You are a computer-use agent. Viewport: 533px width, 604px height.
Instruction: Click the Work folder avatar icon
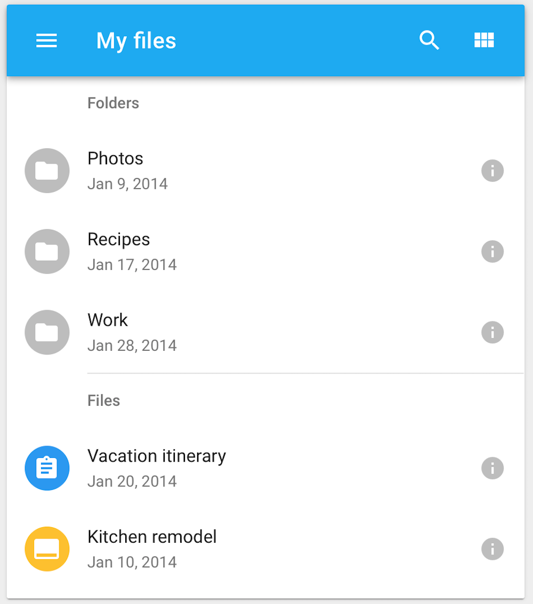[x=47, y=333]
